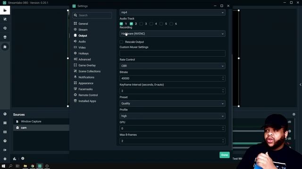Open the Themes icon in left sidebar
302x169 pixels.
5,19
